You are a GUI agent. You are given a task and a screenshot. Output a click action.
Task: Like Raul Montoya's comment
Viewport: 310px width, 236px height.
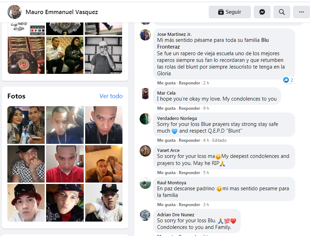point(166,205)
